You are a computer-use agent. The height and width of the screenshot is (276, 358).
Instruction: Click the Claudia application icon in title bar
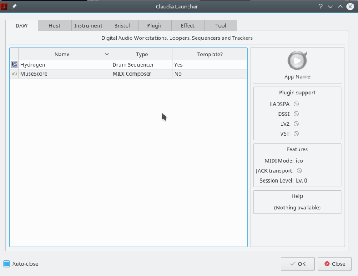4,6
